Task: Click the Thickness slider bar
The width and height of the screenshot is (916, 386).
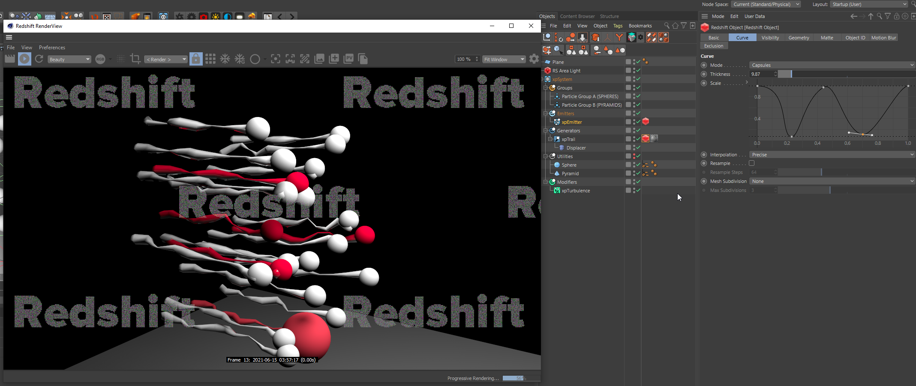Action: tap(847, 74)
